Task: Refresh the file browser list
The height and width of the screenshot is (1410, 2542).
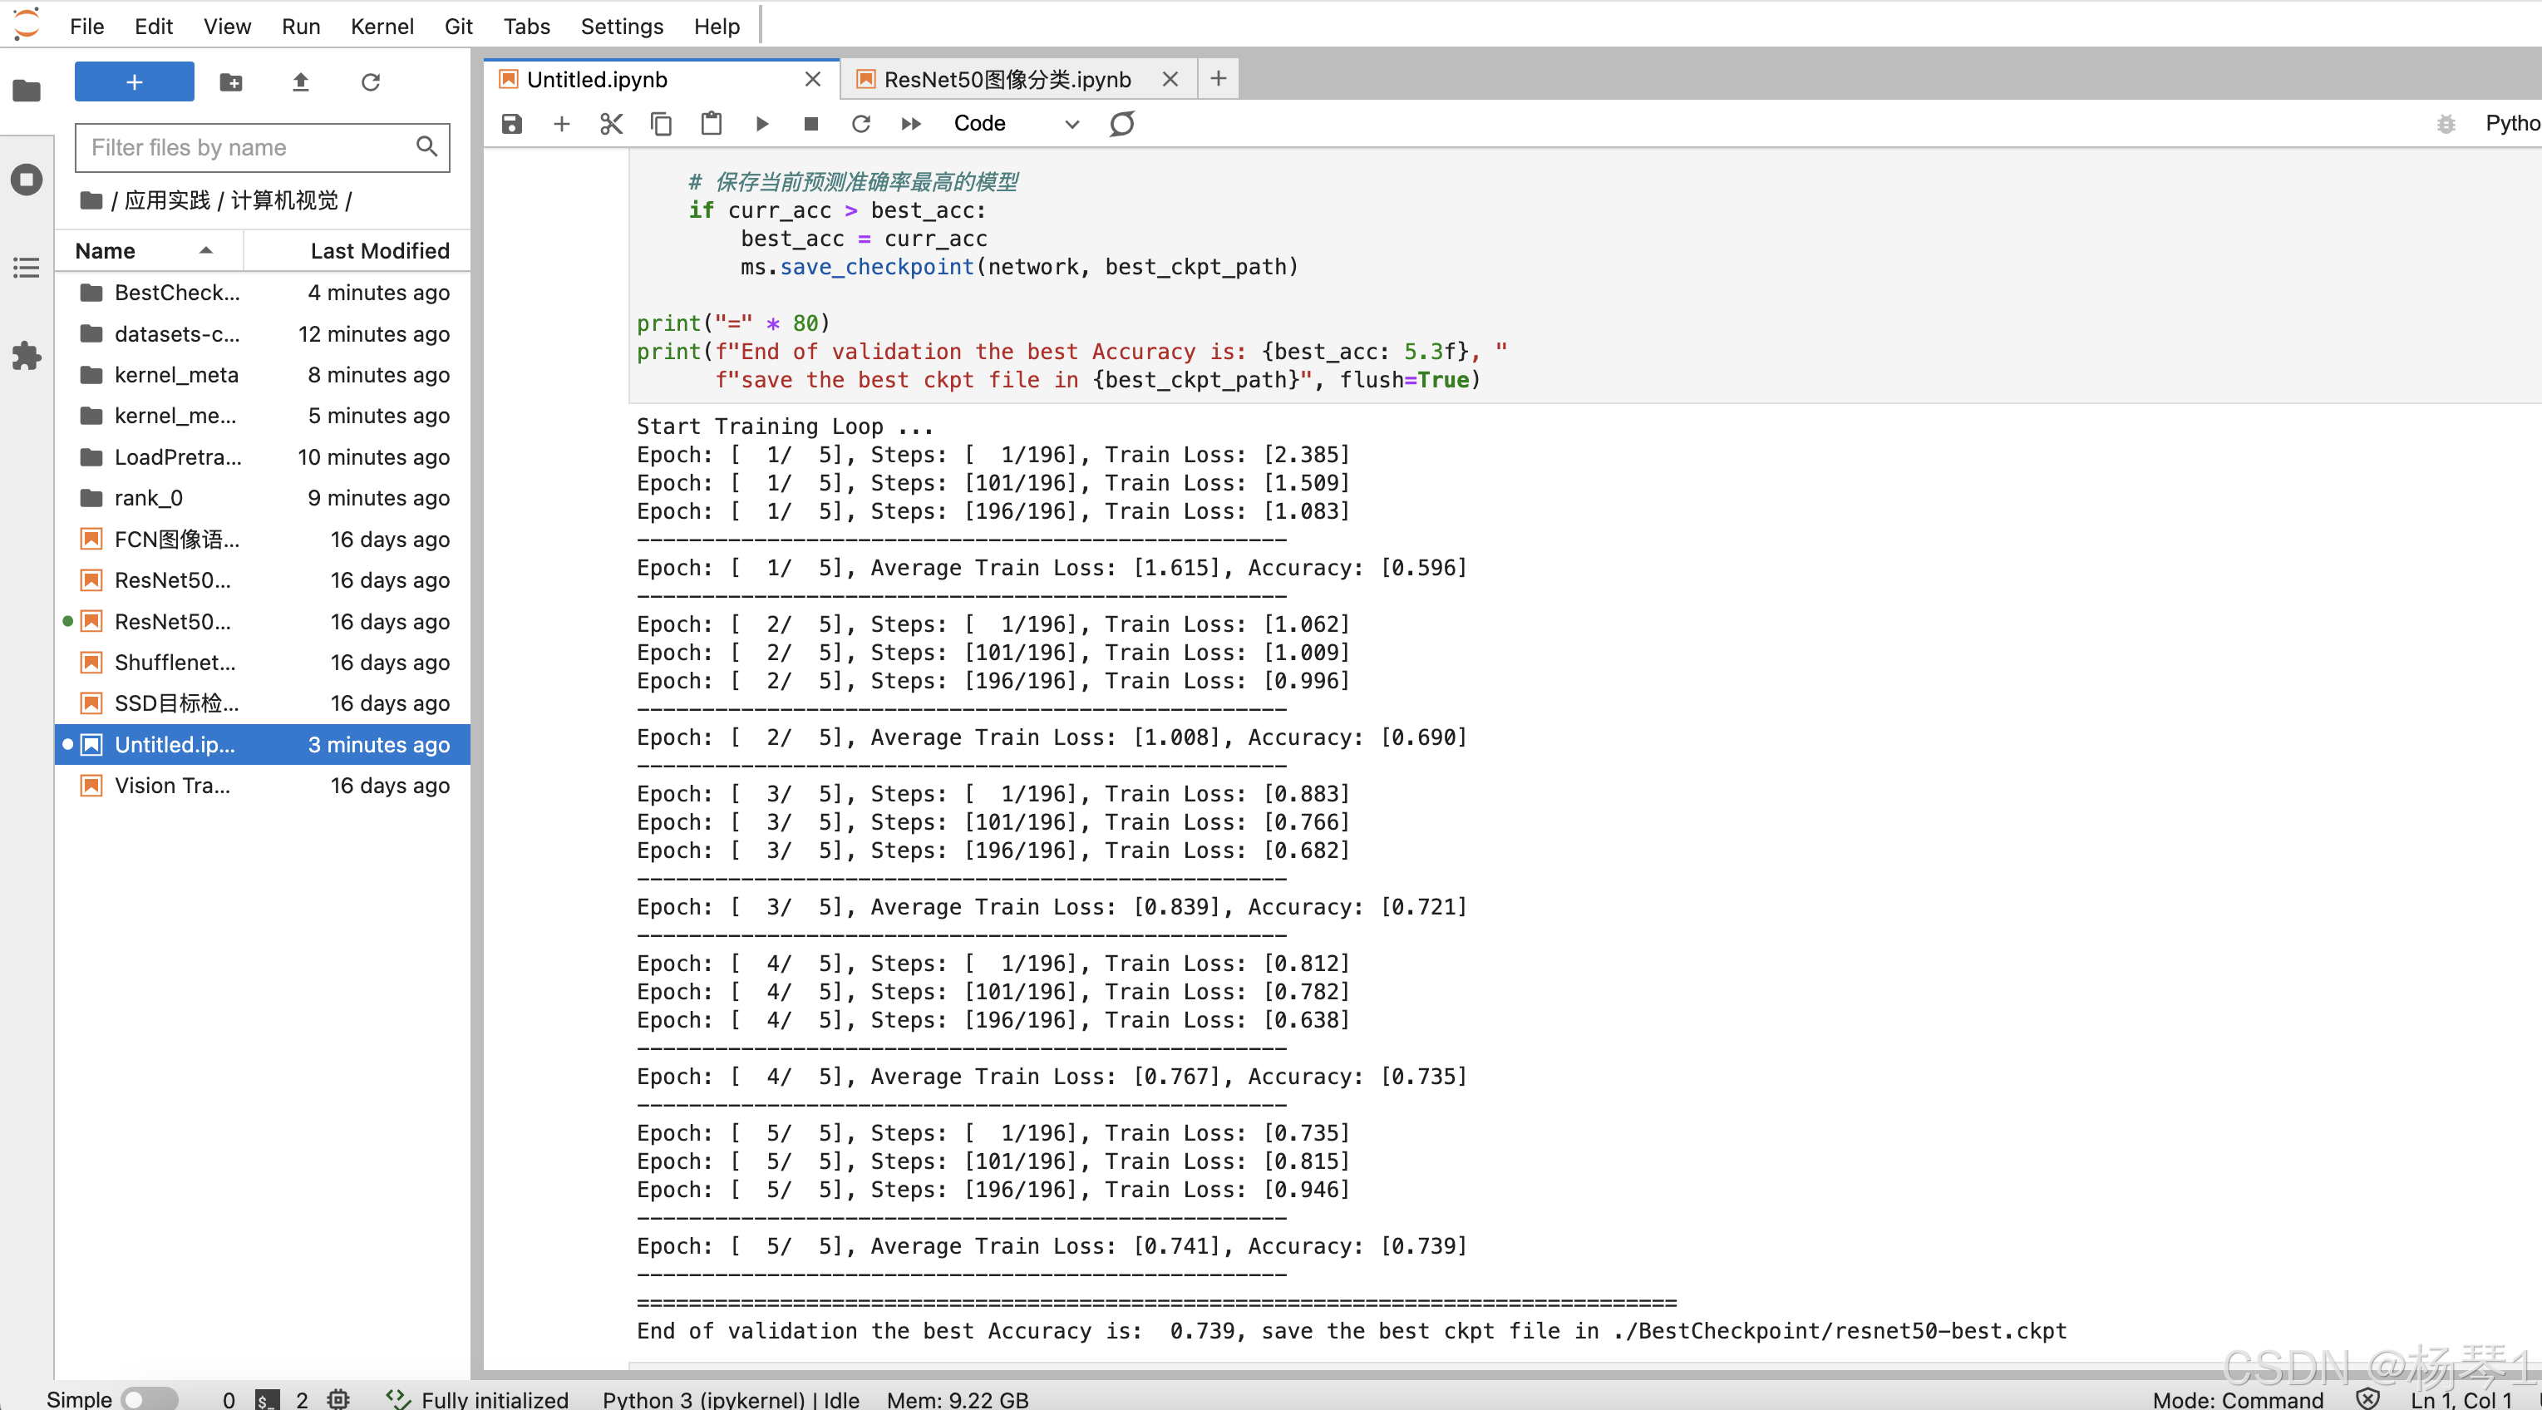Action: (370, 82)
